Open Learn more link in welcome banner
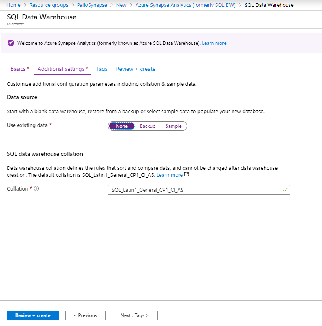Viewport: 322px width, 326px height. [x=214, y=43]
